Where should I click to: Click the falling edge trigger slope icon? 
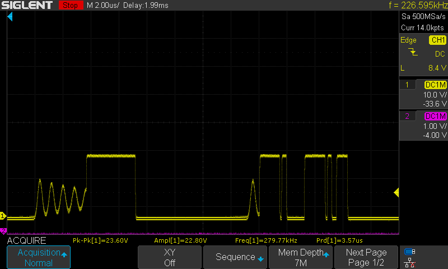point(413,52)
